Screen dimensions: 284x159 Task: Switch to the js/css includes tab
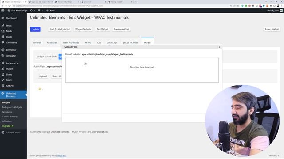(130, 42)
